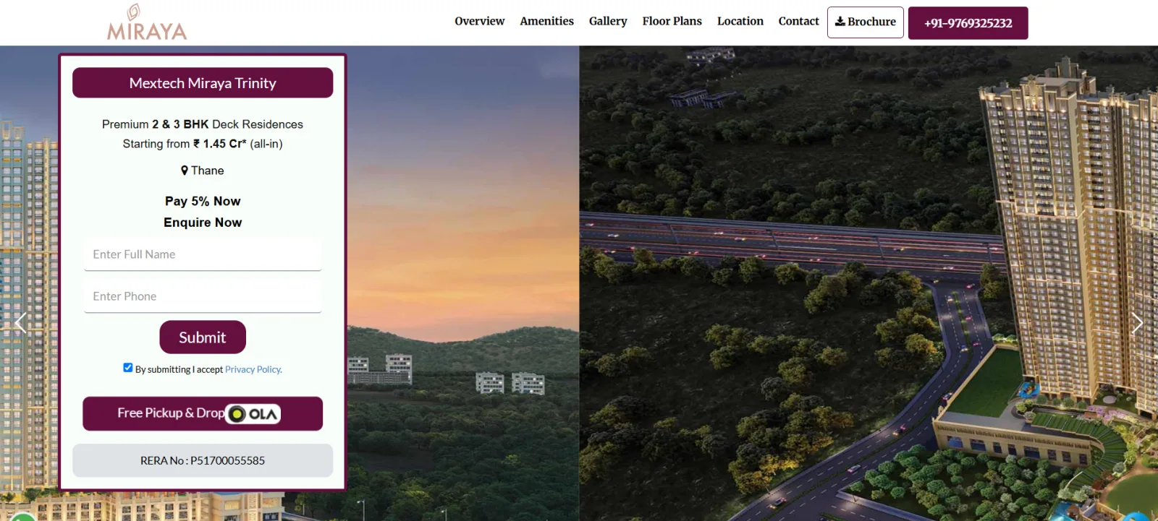This screenshot has height=521, width=1158.
Task: Click the OLA logo badge
Action: [x=253, y=414]
